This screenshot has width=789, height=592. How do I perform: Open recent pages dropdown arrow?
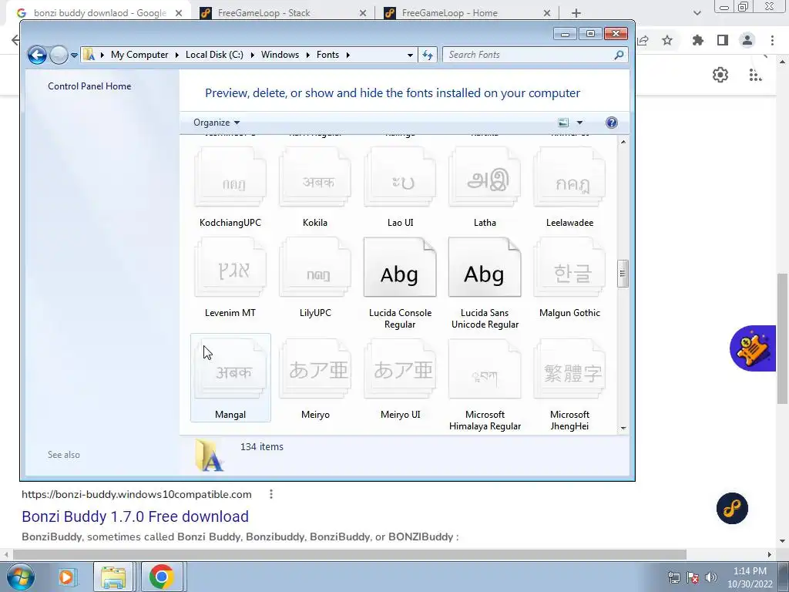74,55
